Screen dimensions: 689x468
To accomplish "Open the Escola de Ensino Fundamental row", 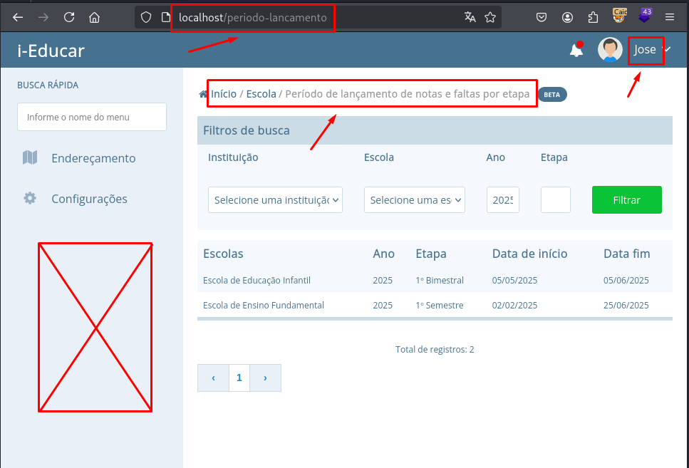I will (264, 306).
